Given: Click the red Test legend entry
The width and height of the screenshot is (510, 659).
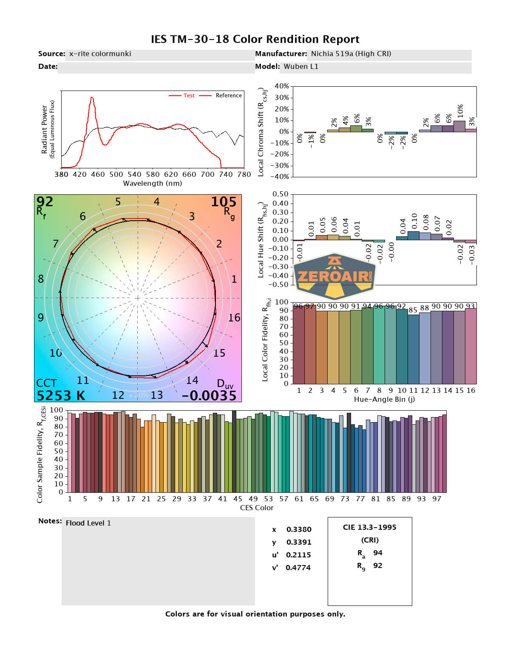Looking at the screenshot, I should coord(182,96).
